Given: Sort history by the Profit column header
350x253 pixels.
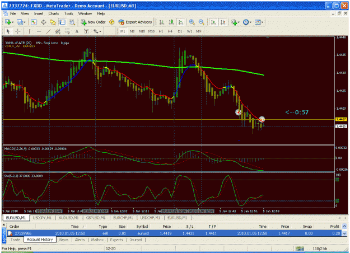Looking at the screenshot, I should click(x=334, y=227).
